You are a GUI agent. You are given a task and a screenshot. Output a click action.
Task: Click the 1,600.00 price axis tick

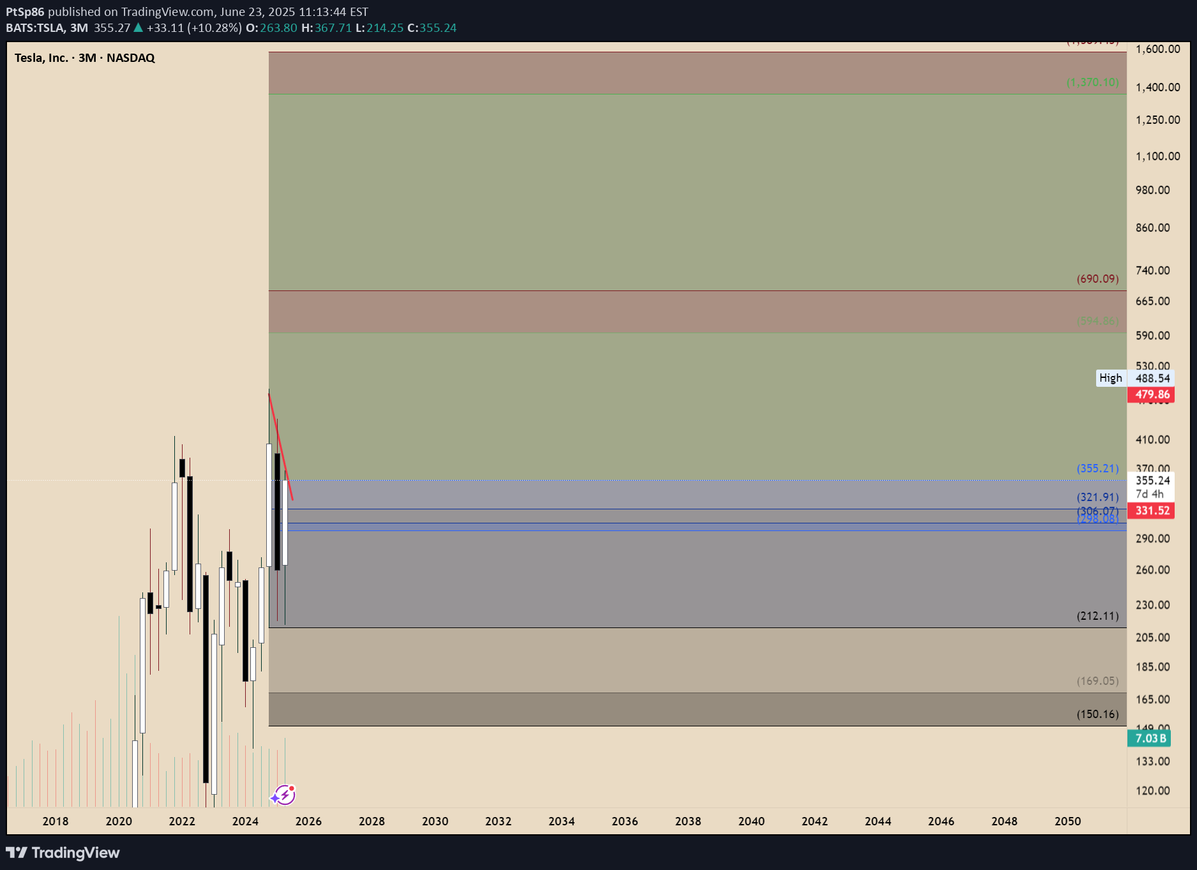coord(1157,49)
